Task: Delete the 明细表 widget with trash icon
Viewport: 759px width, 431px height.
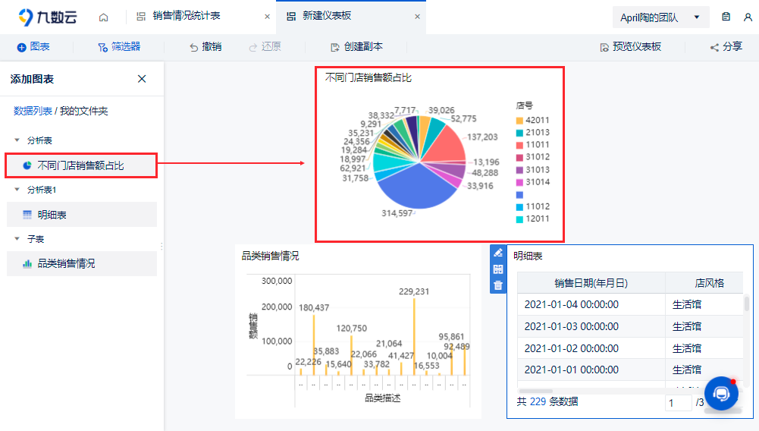Action: [497, 286]
